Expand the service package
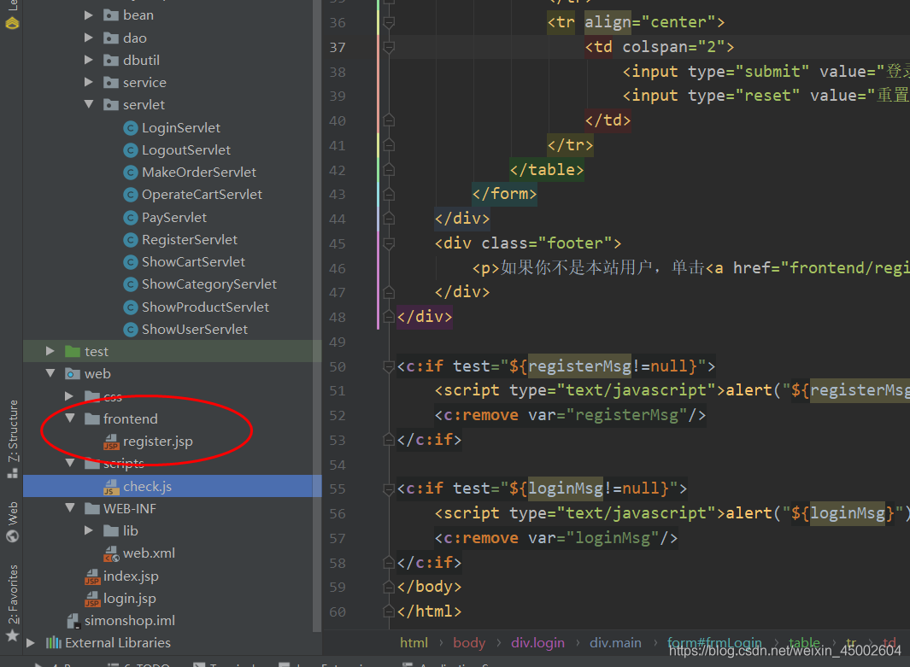The width and height of the screenshot is (910, 667). point(89,82)
